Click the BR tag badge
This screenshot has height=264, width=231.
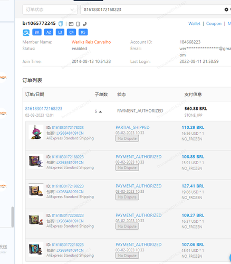37,32
